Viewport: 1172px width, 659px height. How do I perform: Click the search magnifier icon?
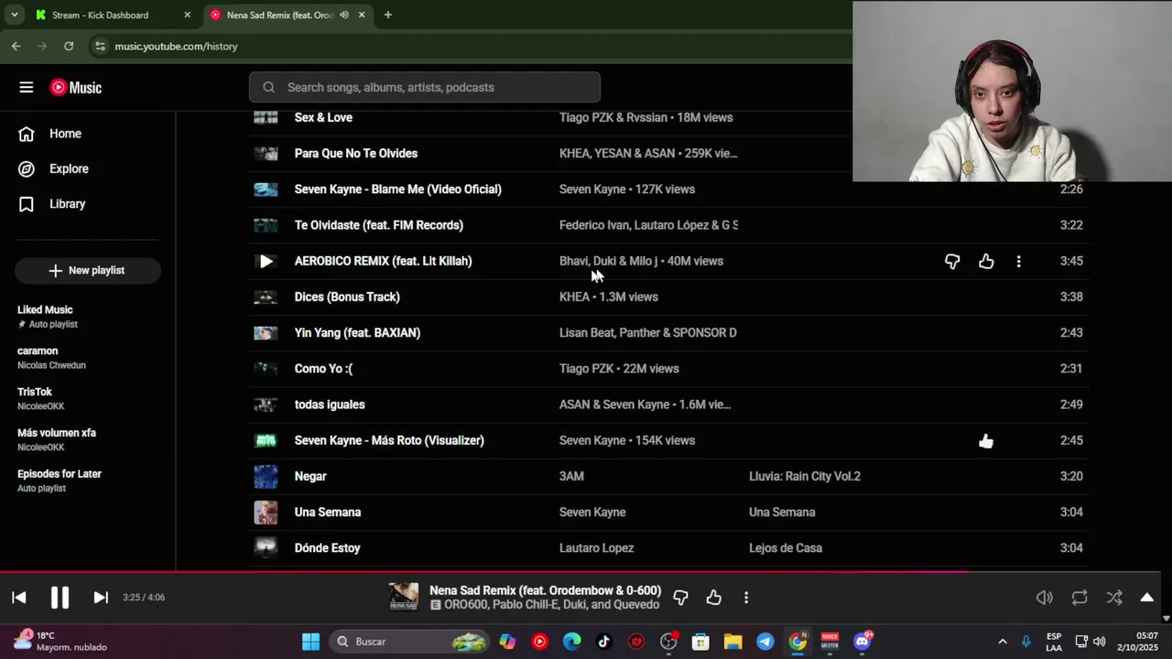pyautogui.click(x=268, y=87)
